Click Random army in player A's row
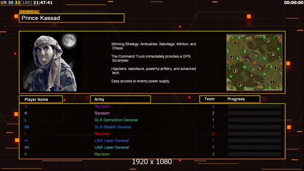Screen dimensions: 304x171 tap(102, 106)
